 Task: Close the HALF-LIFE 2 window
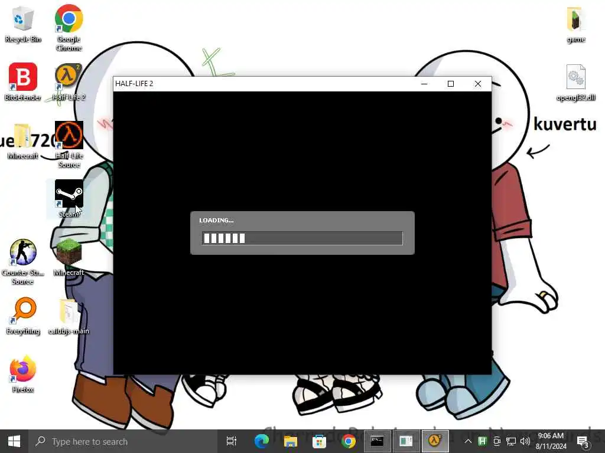477,84
